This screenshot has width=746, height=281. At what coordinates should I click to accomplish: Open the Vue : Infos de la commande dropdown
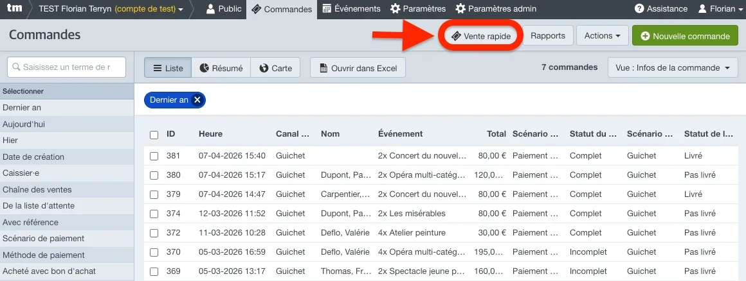click(x=673, y=68)
